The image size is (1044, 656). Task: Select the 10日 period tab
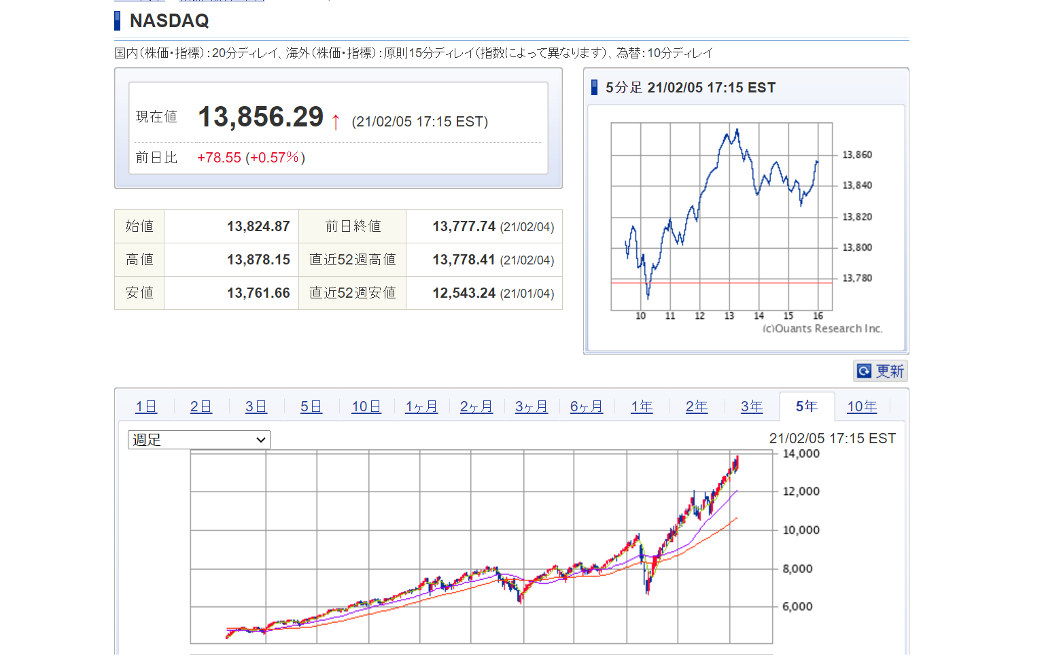pos(366,407)
